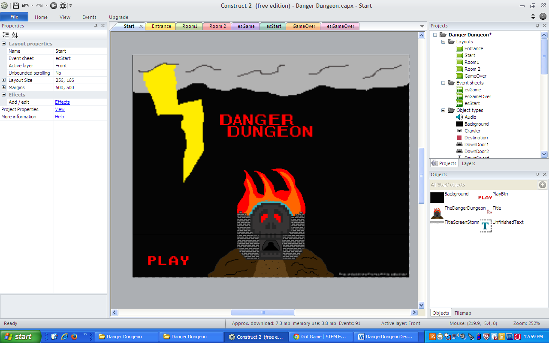
Task: Start debug mode with the bug icon
Action: tap(63, 6)
